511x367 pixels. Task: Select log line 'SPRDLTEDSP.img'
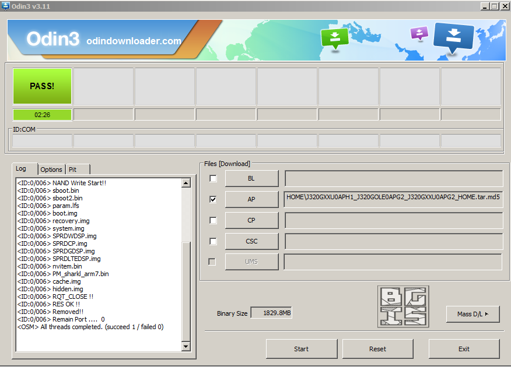pos(59,259)
